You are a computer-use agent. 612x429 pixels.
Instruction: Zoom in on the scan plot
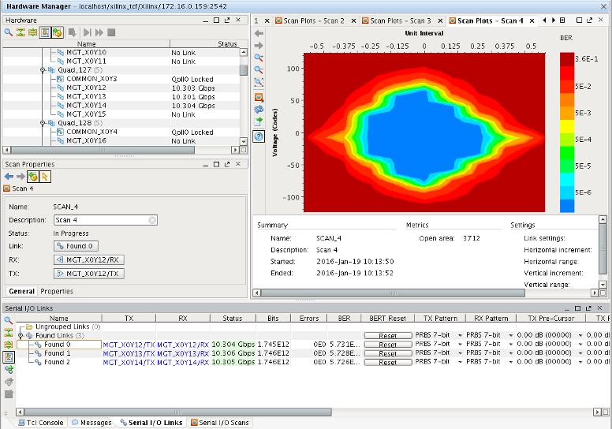pyautogui.click(x=259, y=58)
